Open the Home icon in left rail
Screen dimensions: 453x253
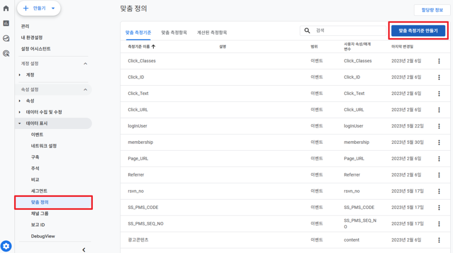[x=6, y=8]
